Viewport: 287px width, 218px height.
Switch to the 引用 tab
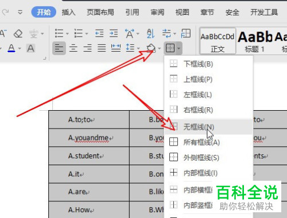(132, 13)
